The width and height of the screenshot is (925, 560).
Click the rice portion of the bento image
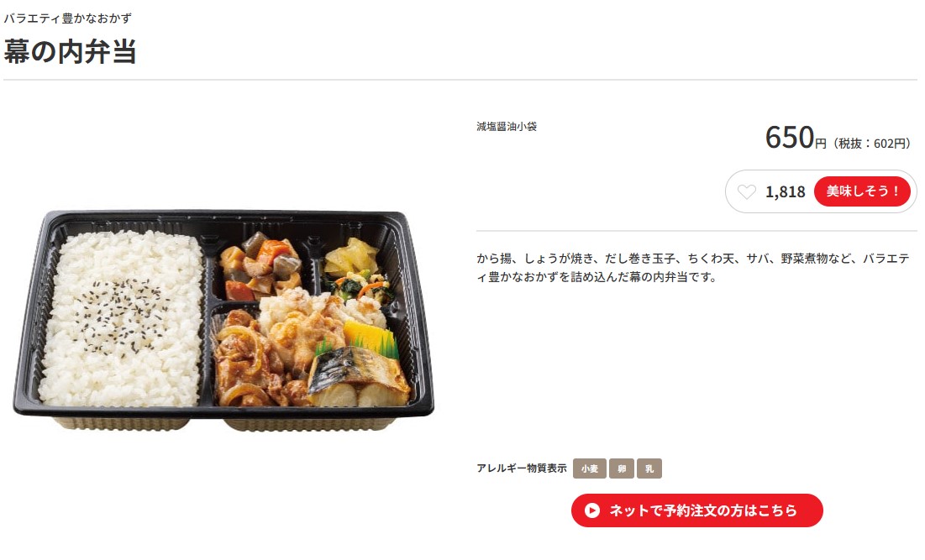[121, 318]
